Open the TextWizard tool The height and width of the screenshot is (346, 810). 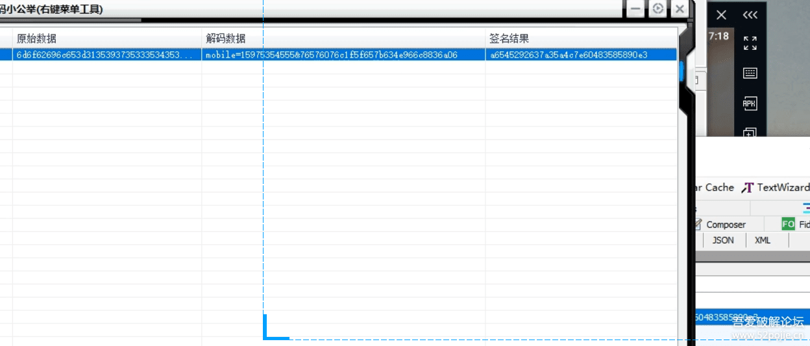tap(776, 187)
